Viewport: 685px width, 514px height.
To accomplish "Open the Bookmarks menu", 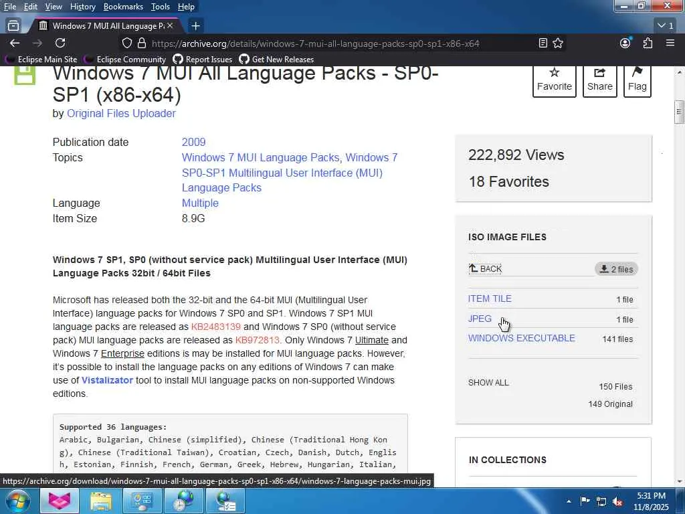I will 123,7.
